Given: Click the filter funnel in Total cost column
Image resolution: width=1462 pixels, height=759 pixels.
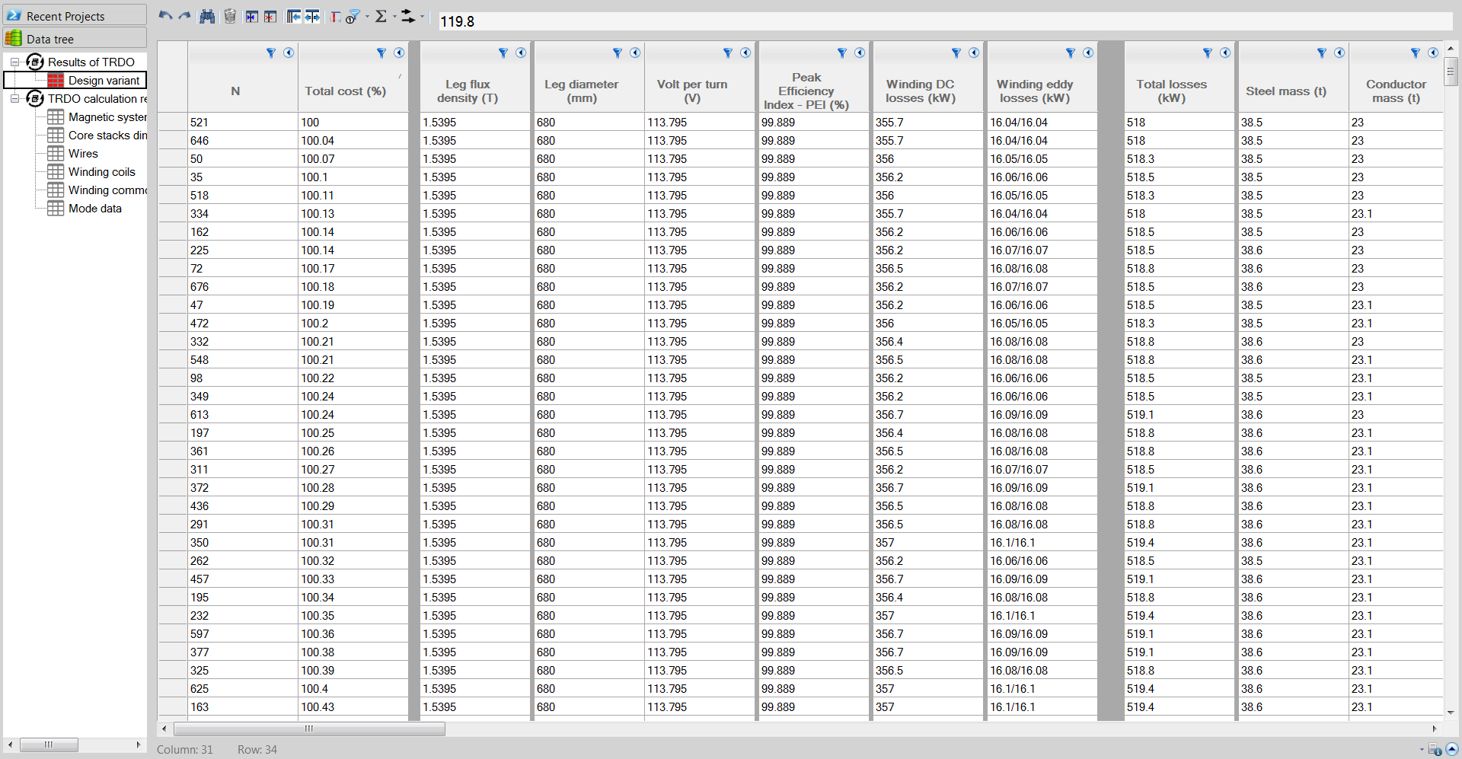Looking at the screenshot, I should (x=381, y=53).
